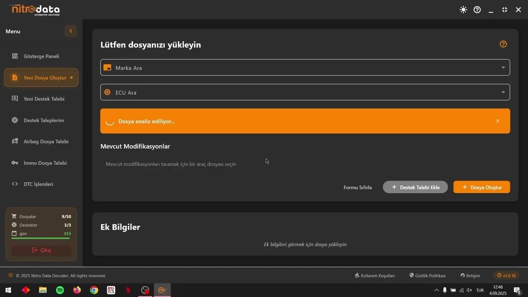This screenshot has height=297, width=528.
Task: Click the 'Mevcut Modifikasyonlar' heading
Action: pyautogui.click(x=135, y=146)
